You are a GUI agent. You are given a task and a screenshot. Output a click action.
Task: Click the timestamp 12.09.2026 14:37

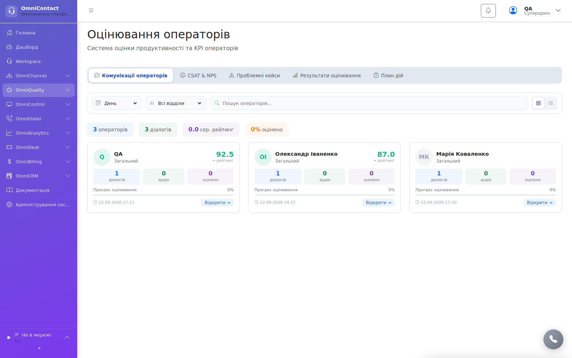point(278,202)
